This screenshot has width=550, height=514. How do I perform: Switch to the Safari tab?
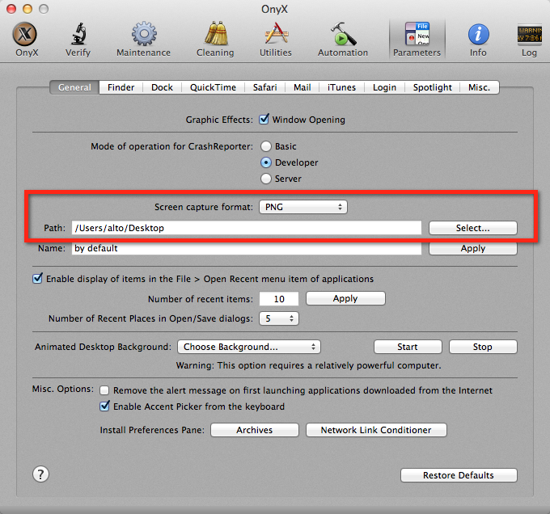point(264,87)
